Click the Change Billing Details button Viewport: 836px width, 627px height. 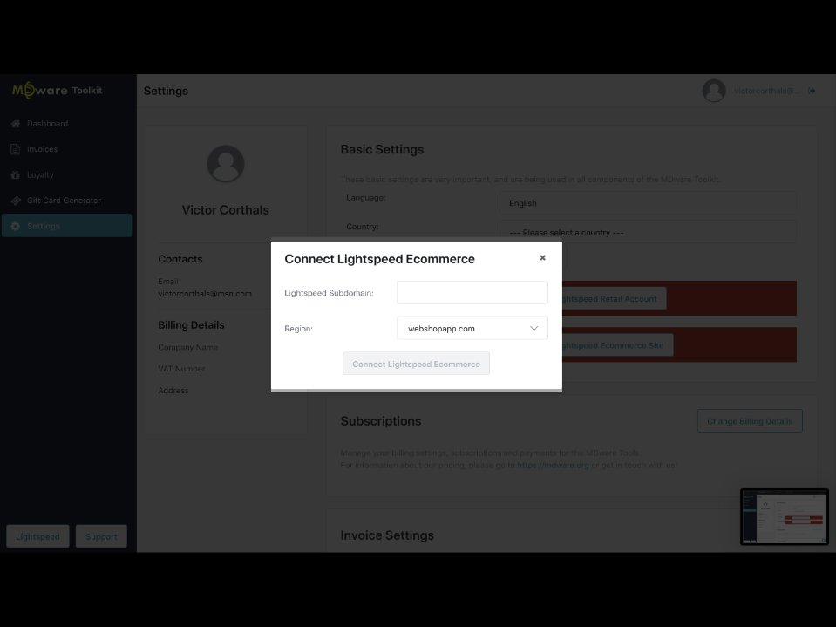click(x=750, y=421)
